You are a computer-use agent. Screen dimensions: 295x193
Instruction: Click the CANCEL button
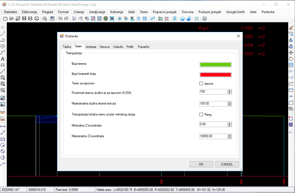point(227,164)
